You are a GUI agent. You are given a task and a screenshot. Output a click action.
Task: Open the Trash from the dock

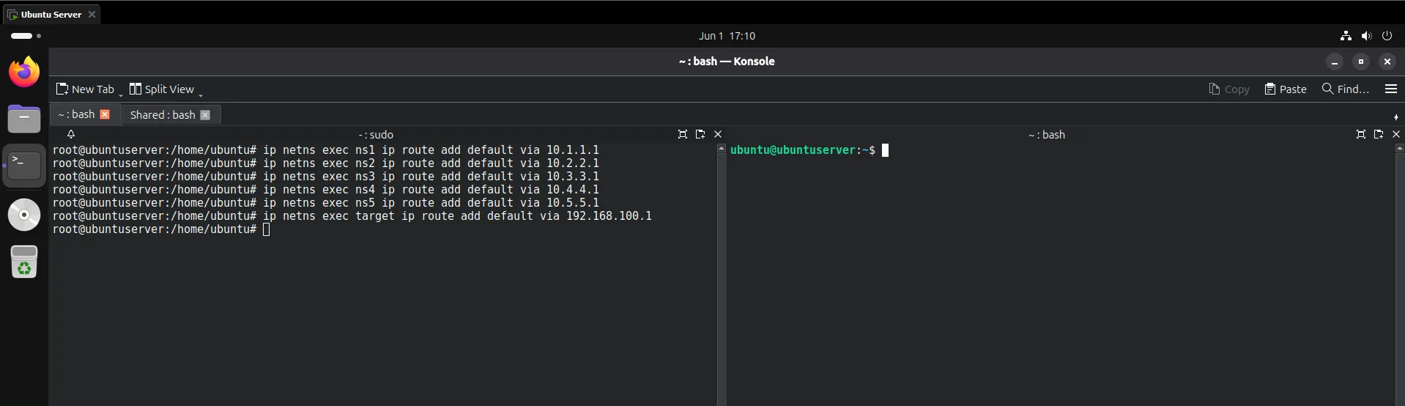(x=24, y=262)
